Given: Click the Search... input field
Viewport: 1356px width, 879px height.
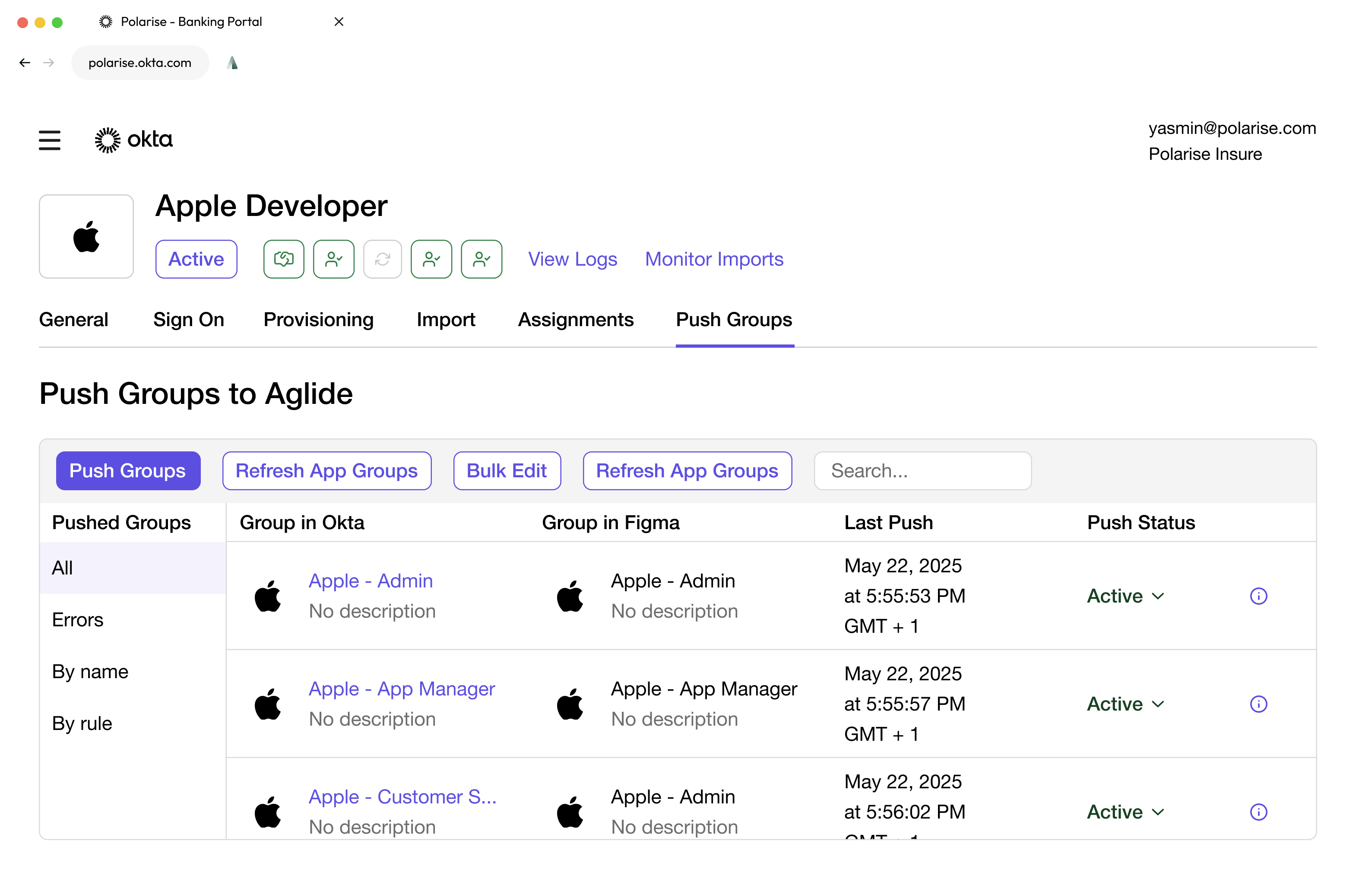Looking at the screenshot, I should [x=922, y=471].
